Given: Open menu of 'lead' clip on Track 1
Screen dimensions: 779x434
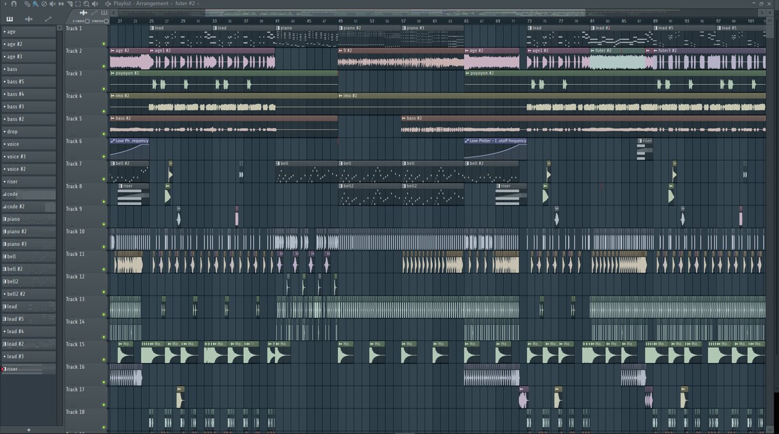Looking at the screenshot, I should 152,28.
